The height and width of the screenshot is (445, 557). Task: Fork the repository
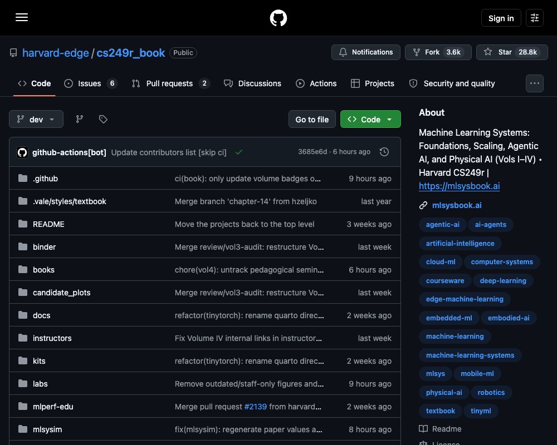(x=438, y=52)
